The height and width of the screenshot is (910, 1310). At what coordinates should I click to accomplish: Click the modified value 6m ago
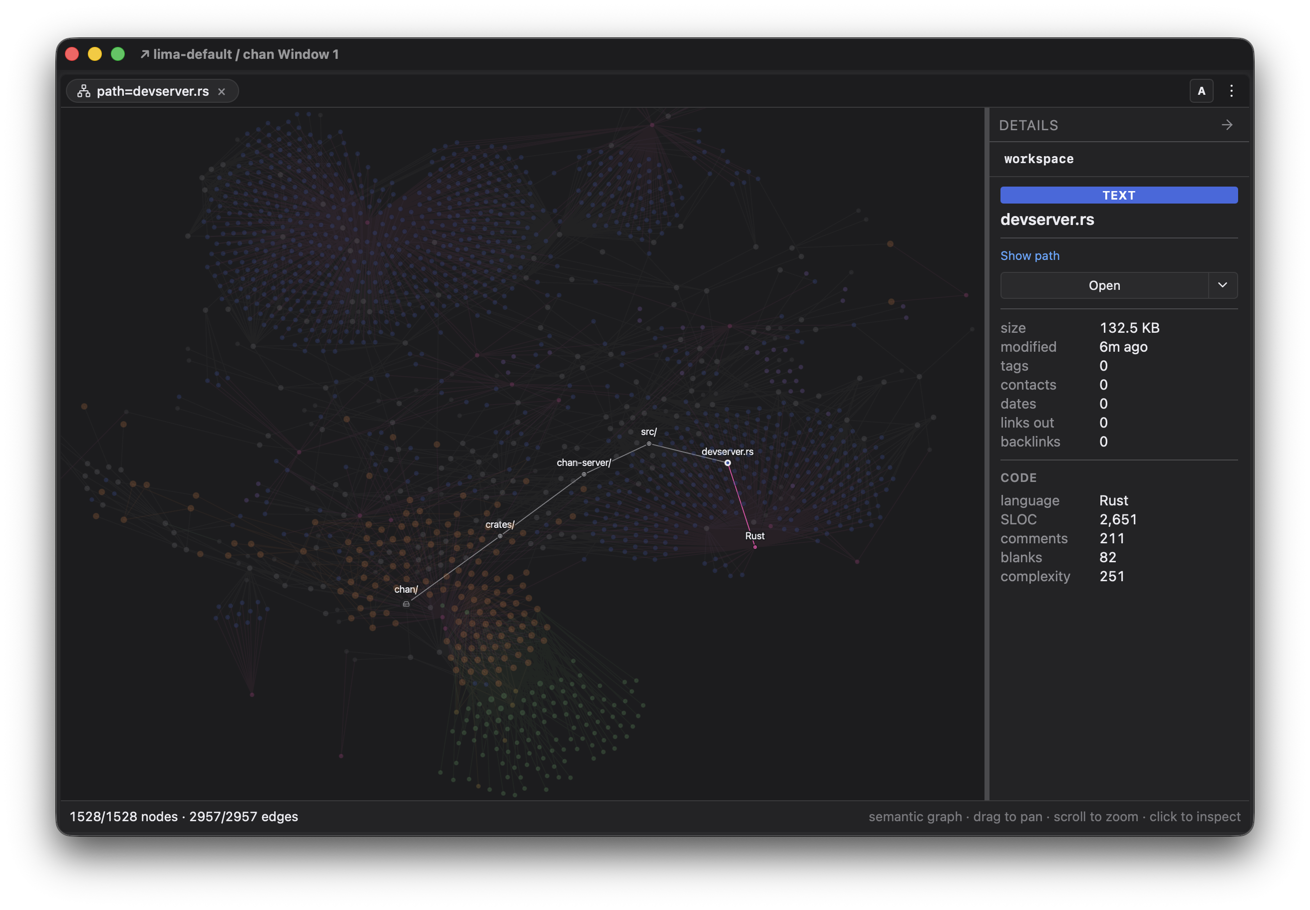point(1123,347)
